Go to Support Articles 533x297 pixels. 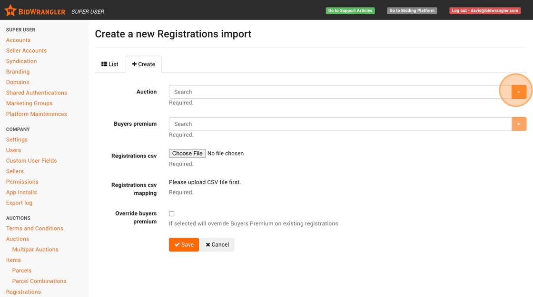350,10
